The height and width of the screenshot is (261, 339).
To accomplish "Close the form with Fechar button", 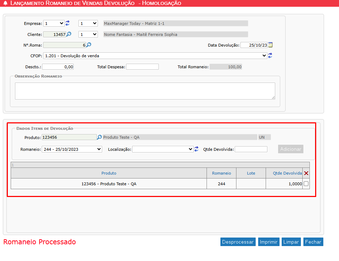I will coord(313,242).
